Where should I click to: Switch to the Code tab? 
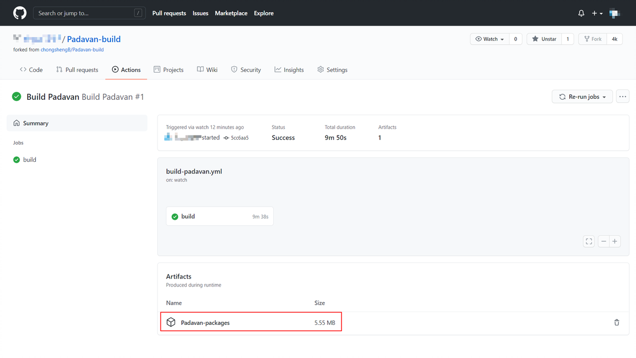31,70
